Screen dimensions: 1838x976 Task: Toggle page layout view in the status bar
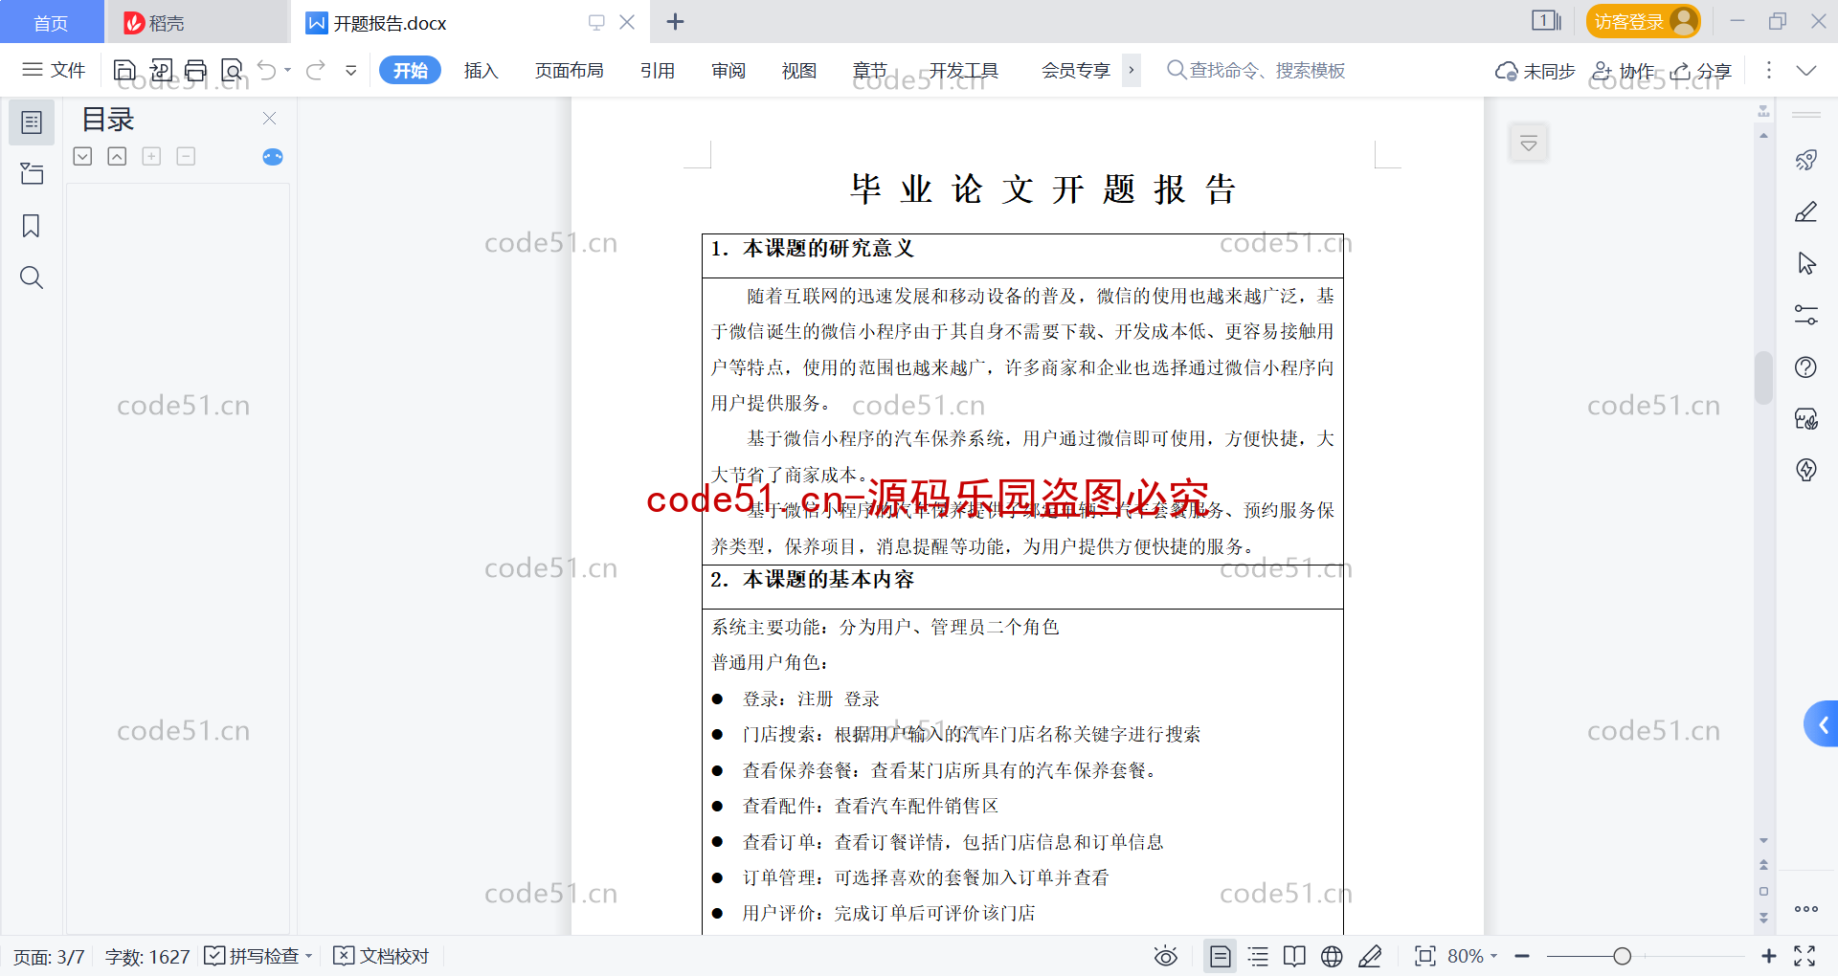pyautogui.click(x=1221, y=956)
